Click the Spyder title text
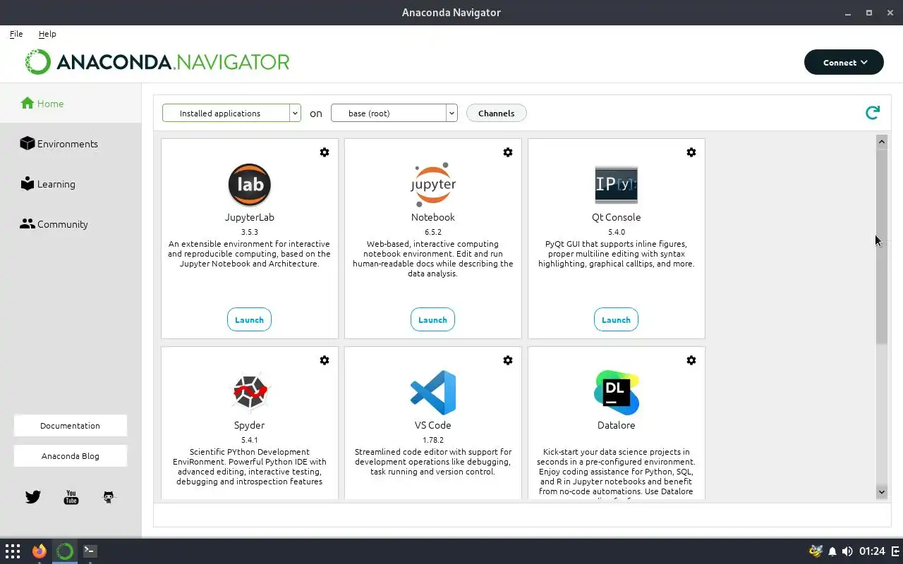The width and height of the screenshot is (903, 564). pyautogui.click(x=250, y=425)
